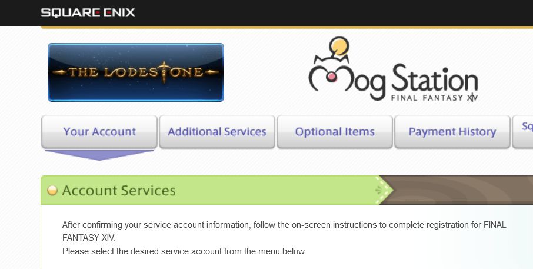View the Payment History tab

452,132
